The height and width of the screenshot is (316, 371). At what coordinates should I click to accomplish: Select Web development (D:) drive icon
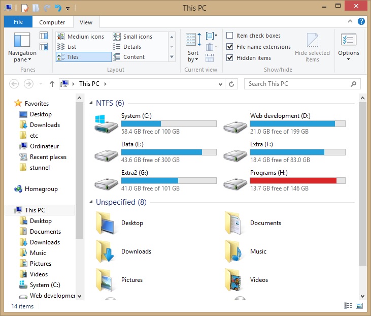coord(235,127)
